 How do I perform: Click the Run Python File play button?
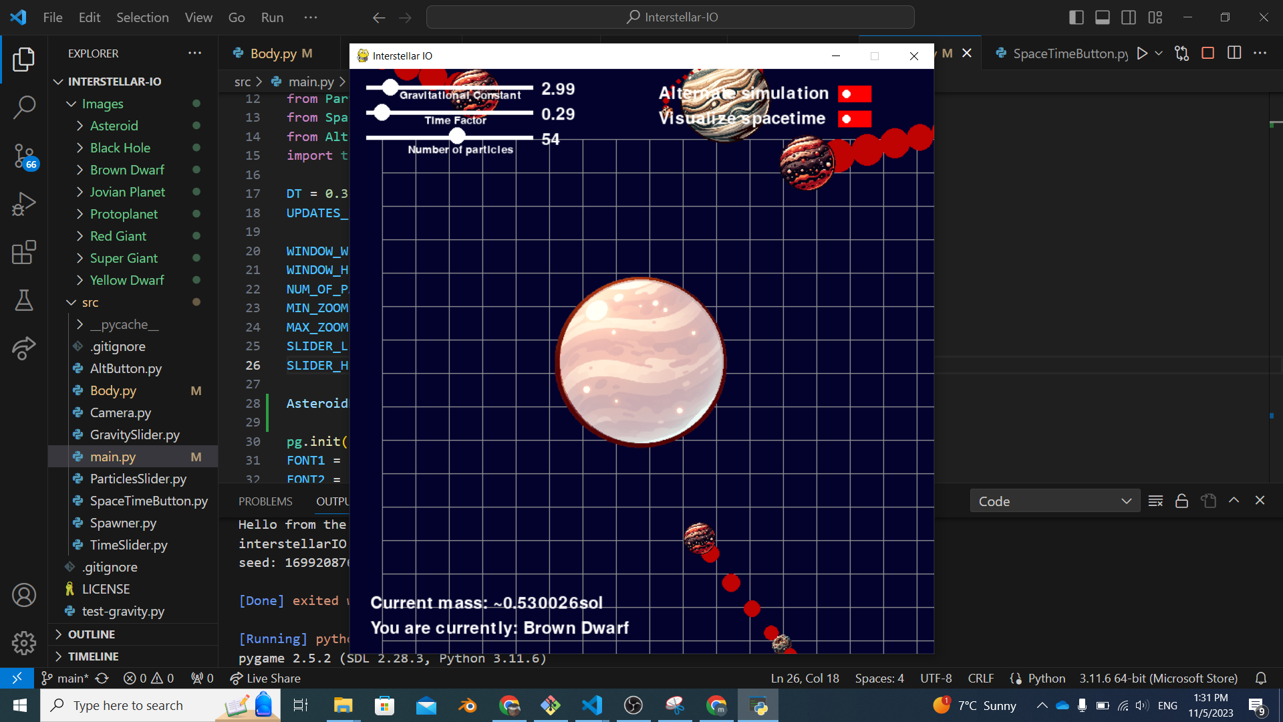pyautogui.click(x=1142, y=53)
